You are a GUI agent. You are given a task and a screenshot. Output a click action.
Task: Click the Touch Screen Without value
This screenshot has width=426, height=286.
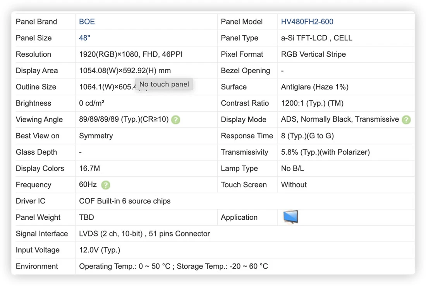pyautogui.click(x=294, y=185)
